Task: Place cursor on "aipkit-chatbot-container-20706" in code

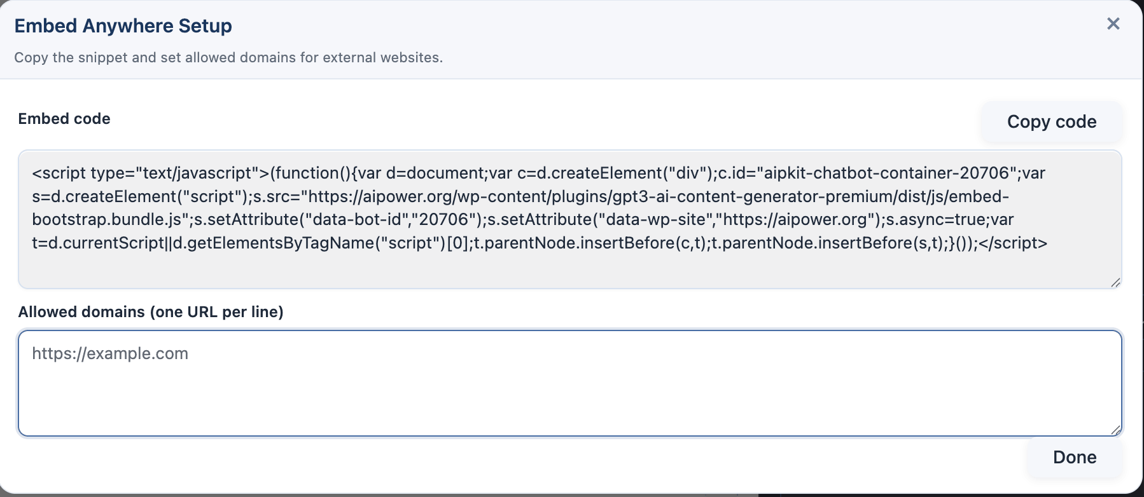Action: (886, 174)
